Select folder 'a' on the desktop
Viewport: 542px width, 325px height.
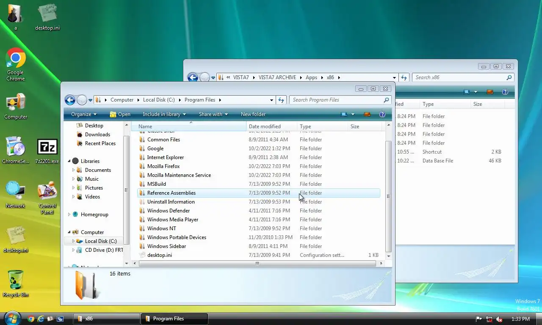click(16, 17)
